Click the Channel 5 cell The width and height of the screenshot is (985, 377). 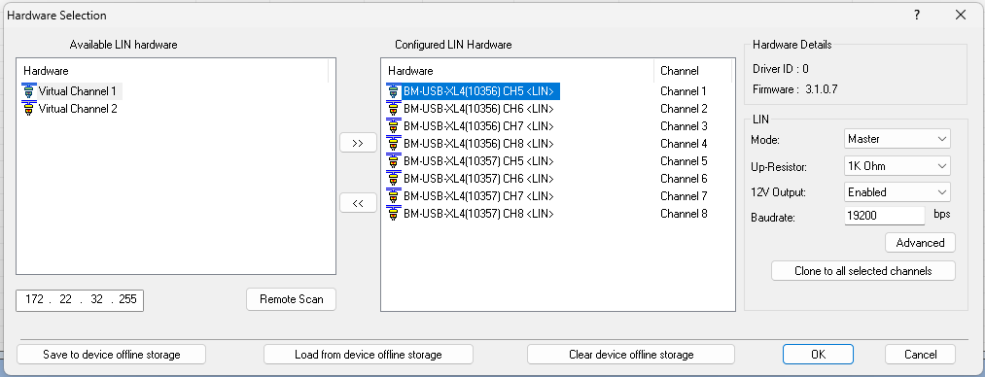click(x=684, y=161)
